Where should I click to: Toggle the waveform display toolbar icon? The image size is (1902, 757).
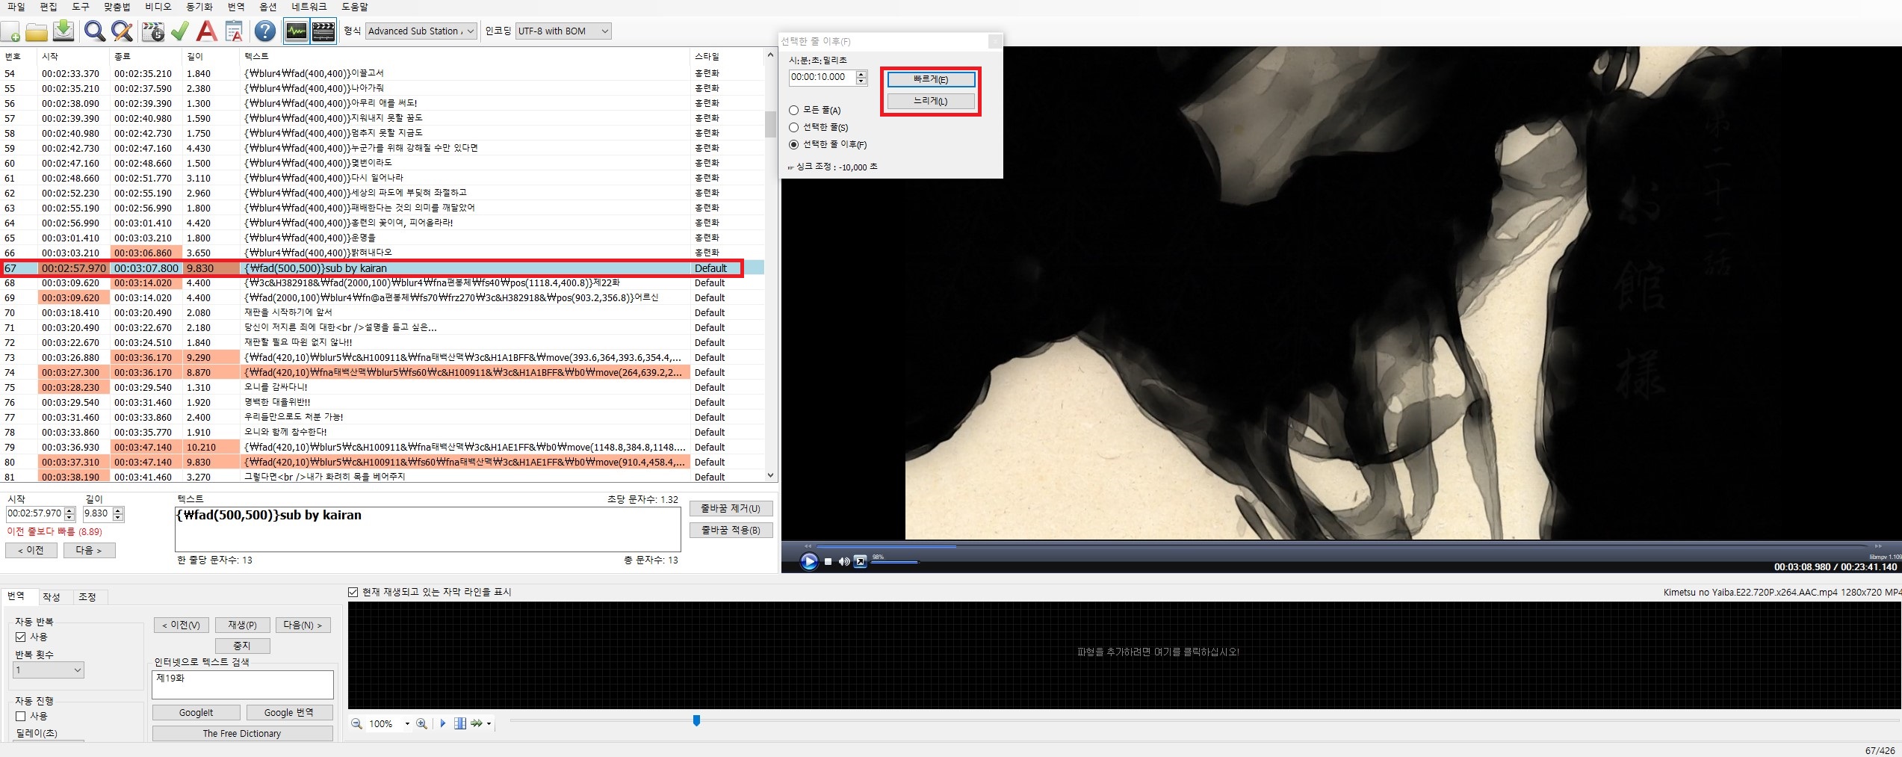click(297, 31)
